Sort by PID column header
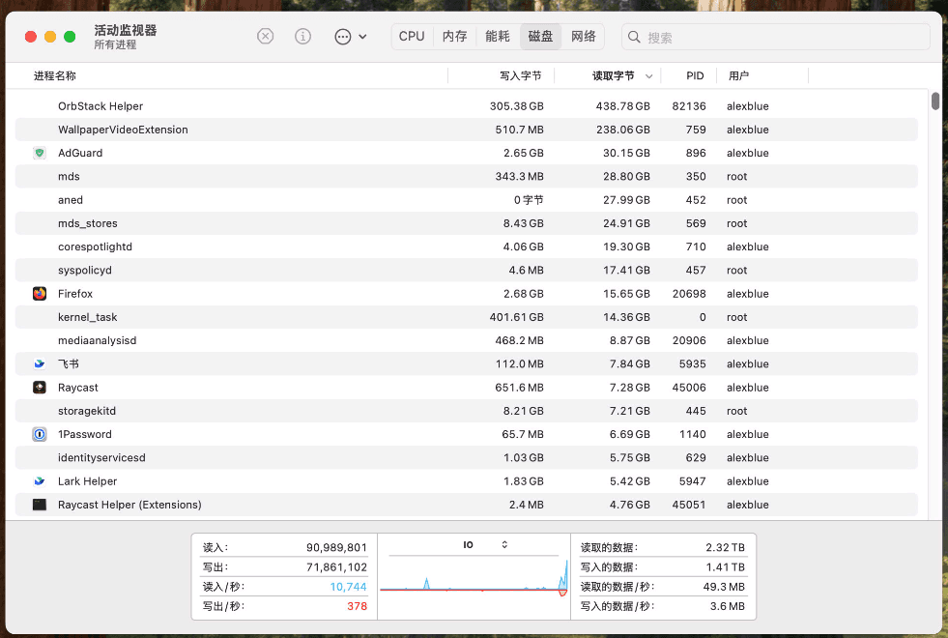Image resolution: width=948 pixels, height=638 pixels. 695,75
